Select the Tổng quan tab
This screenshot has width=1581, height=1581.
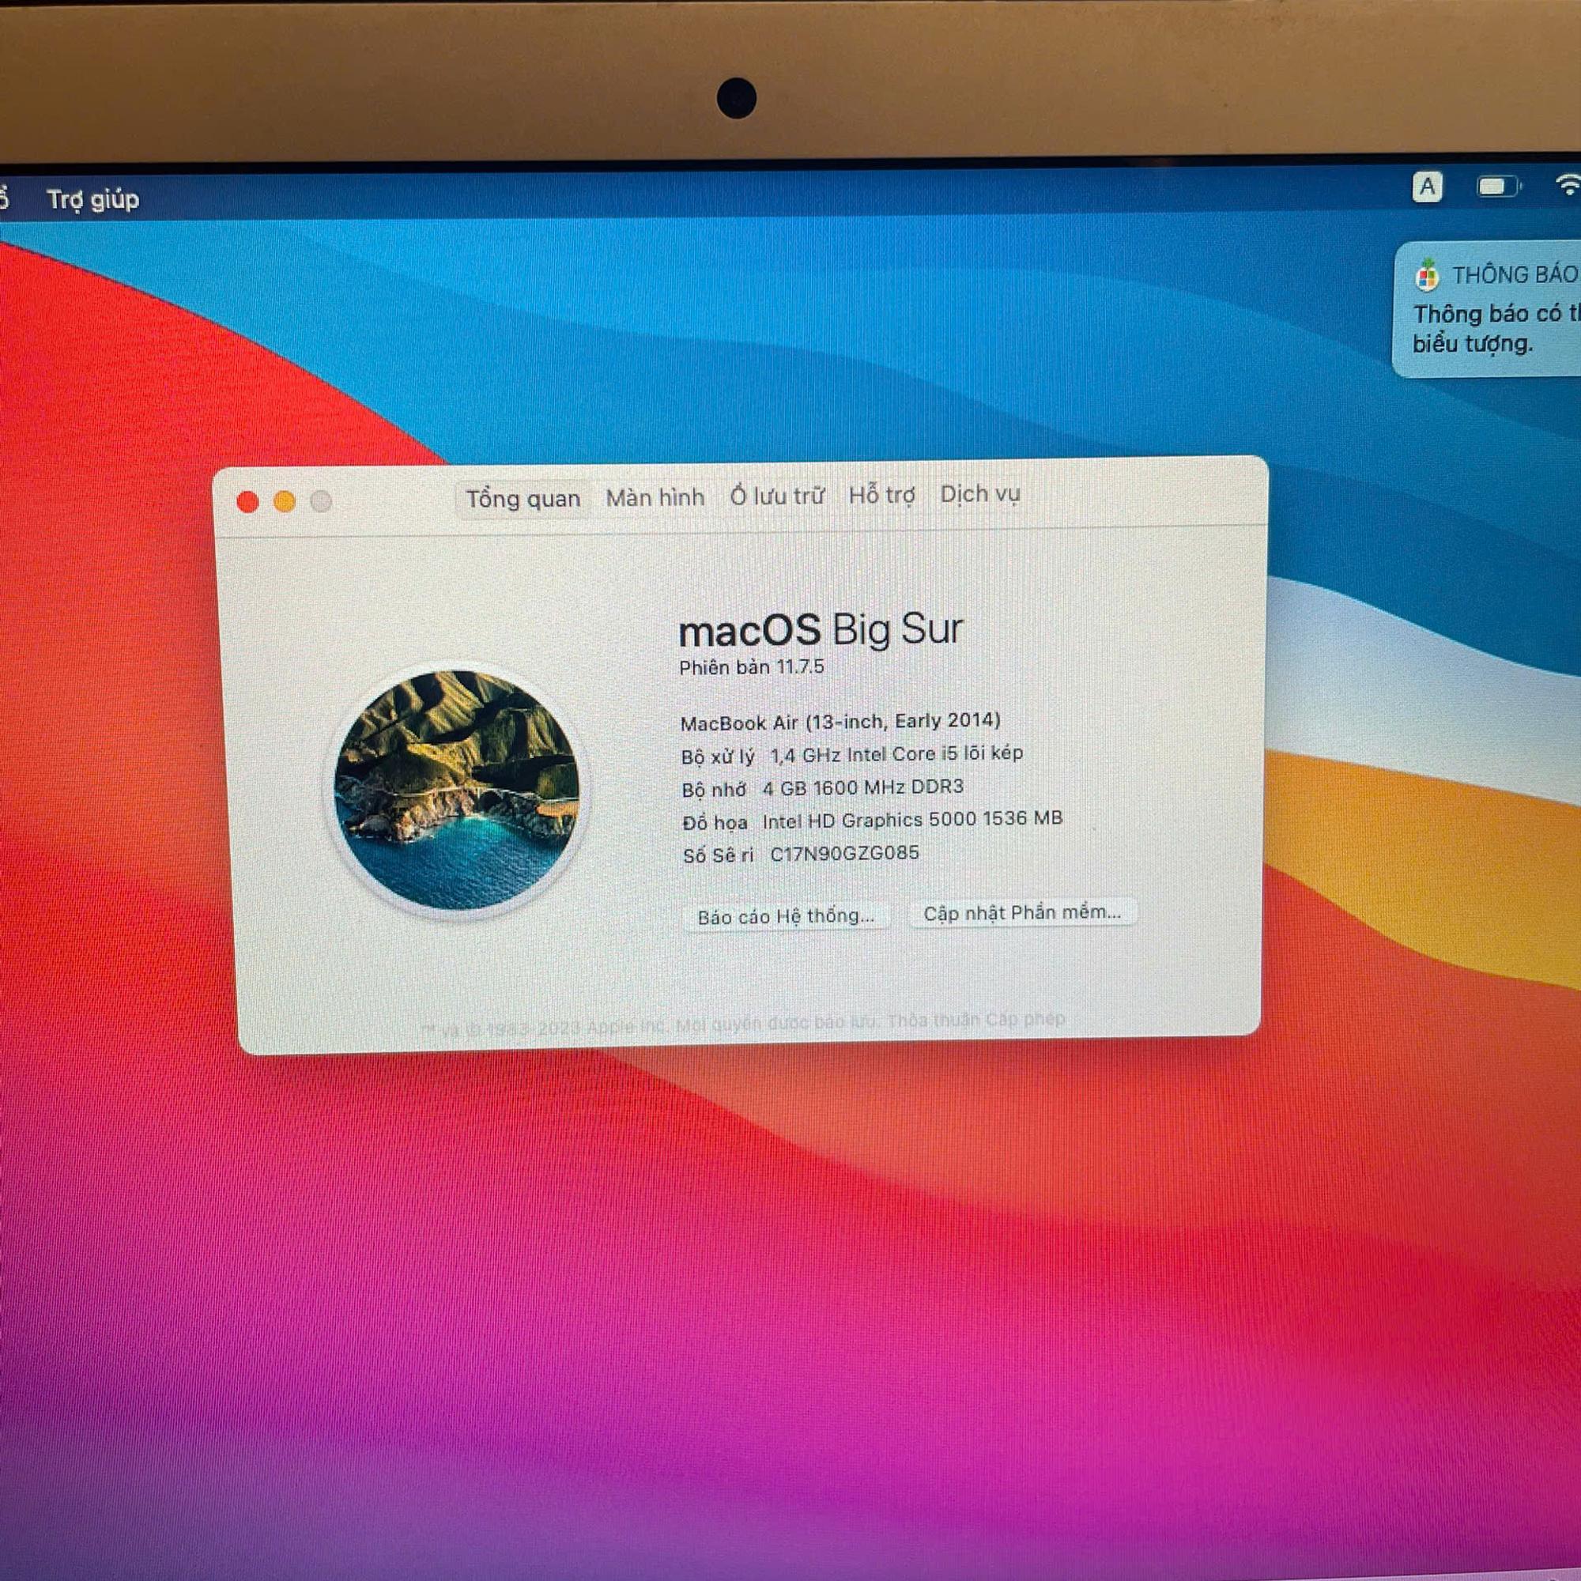tap(523, 498)
